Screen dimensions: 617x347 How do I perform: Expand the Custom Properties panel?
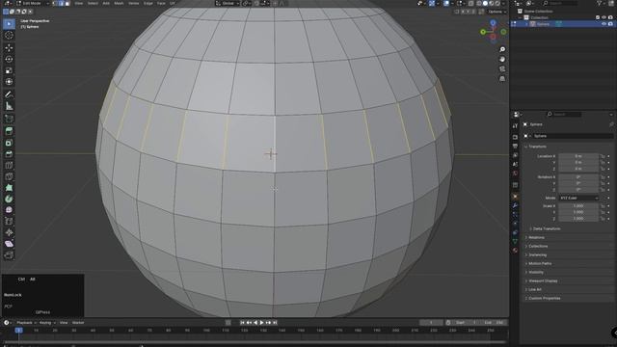tap(543, 298)
